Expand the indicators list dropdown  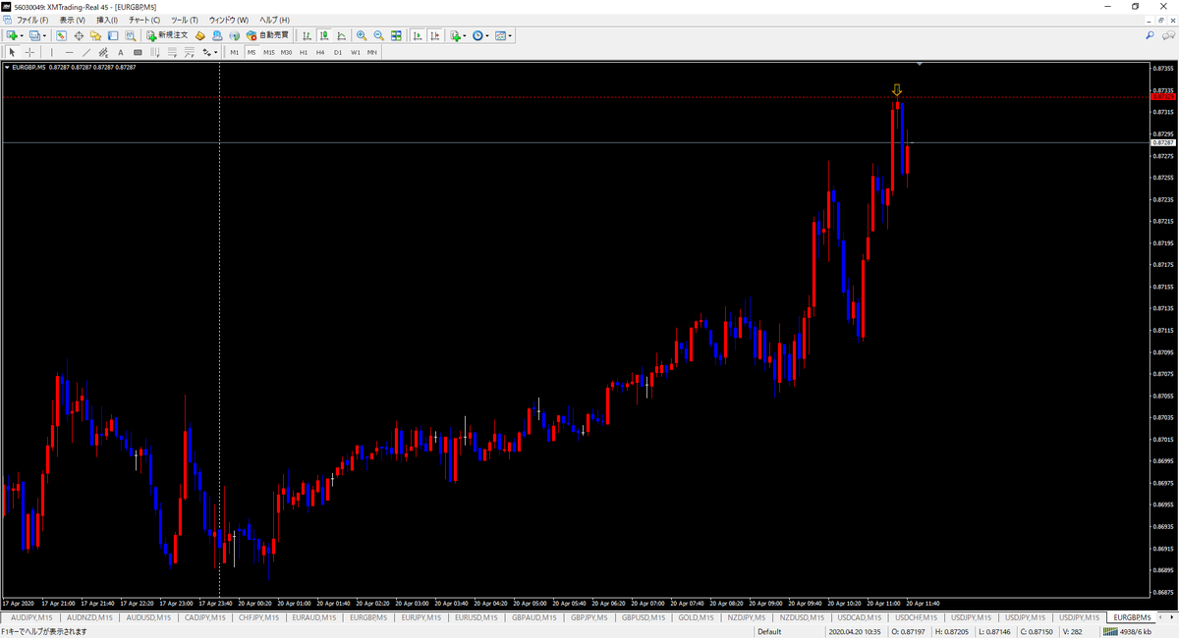click(465, 35)
